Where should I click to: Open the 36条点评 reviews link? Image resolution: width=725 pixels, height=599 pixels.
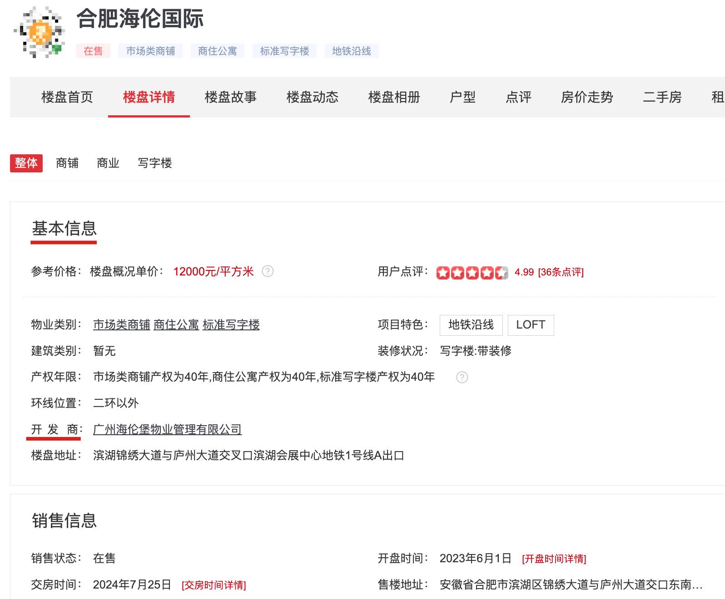tap(561, 272)
